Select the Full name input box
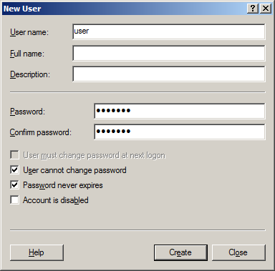The width and height of the screenshot is (275, 271). (169, 53)
